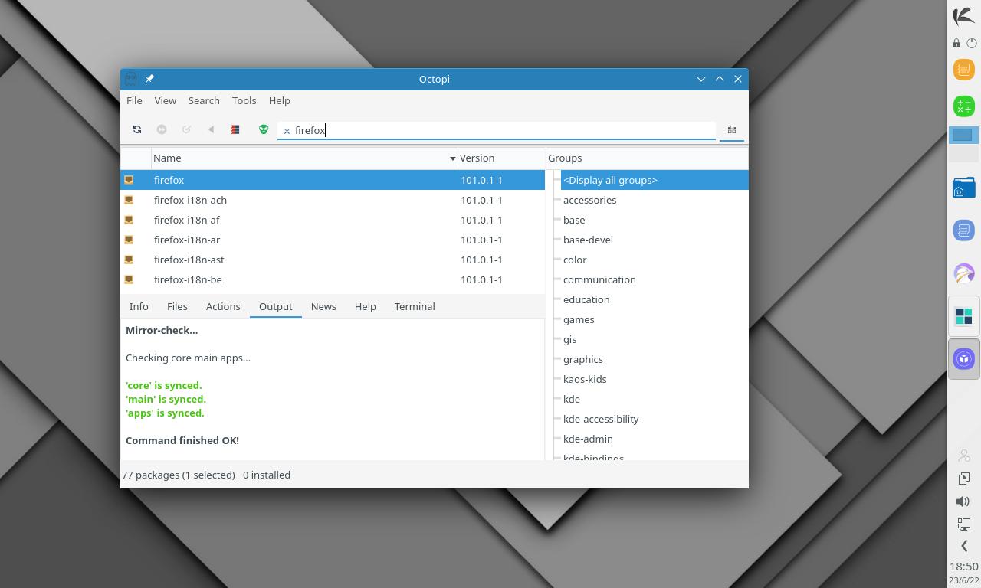The height and width of the screenshot is (588, 981).
Task: Click the sync database refresh icon
Action: (x=137, y=129)
